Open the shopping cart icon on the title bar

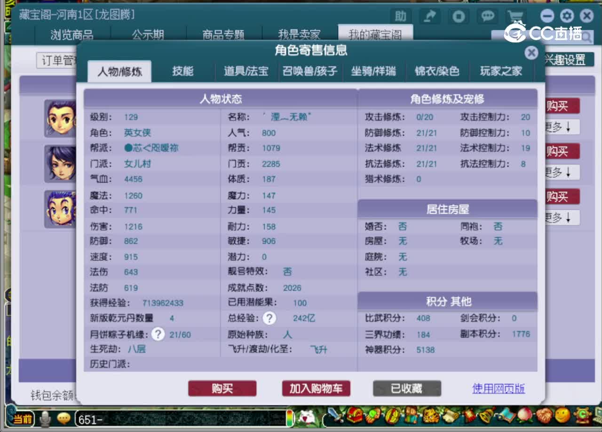pyautogui.click(x=516, y=16)
